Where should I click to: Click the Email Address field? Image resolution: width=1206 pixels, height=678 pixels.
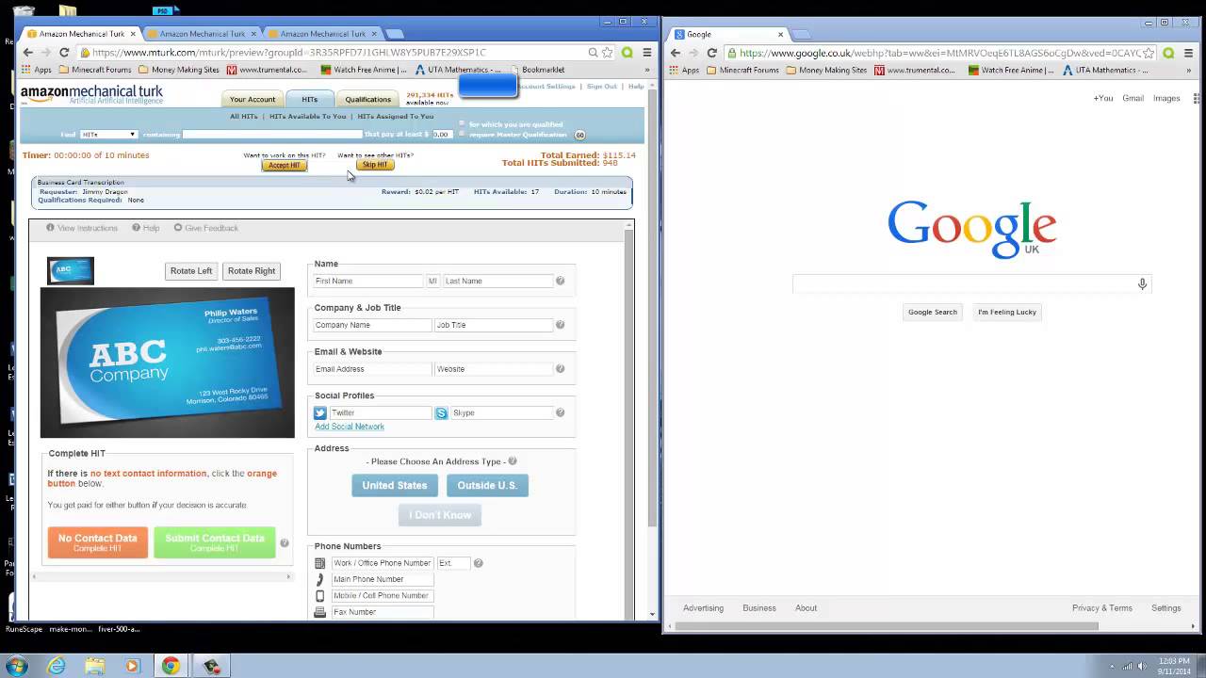[x=372, y=369]
